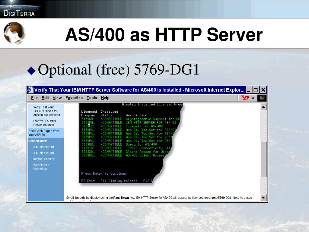Screen dimensions: 309x232
Task: Click the Press Enter to continue text
Action: tap(104, 174)
